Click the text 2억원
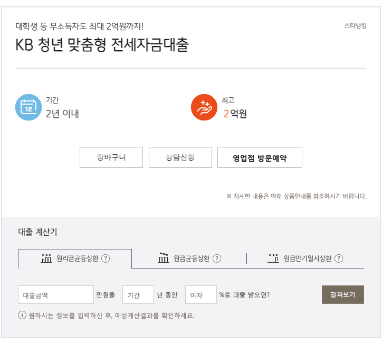Image resolution: width=382 pixels, height=343 pixels. [235, 114]
